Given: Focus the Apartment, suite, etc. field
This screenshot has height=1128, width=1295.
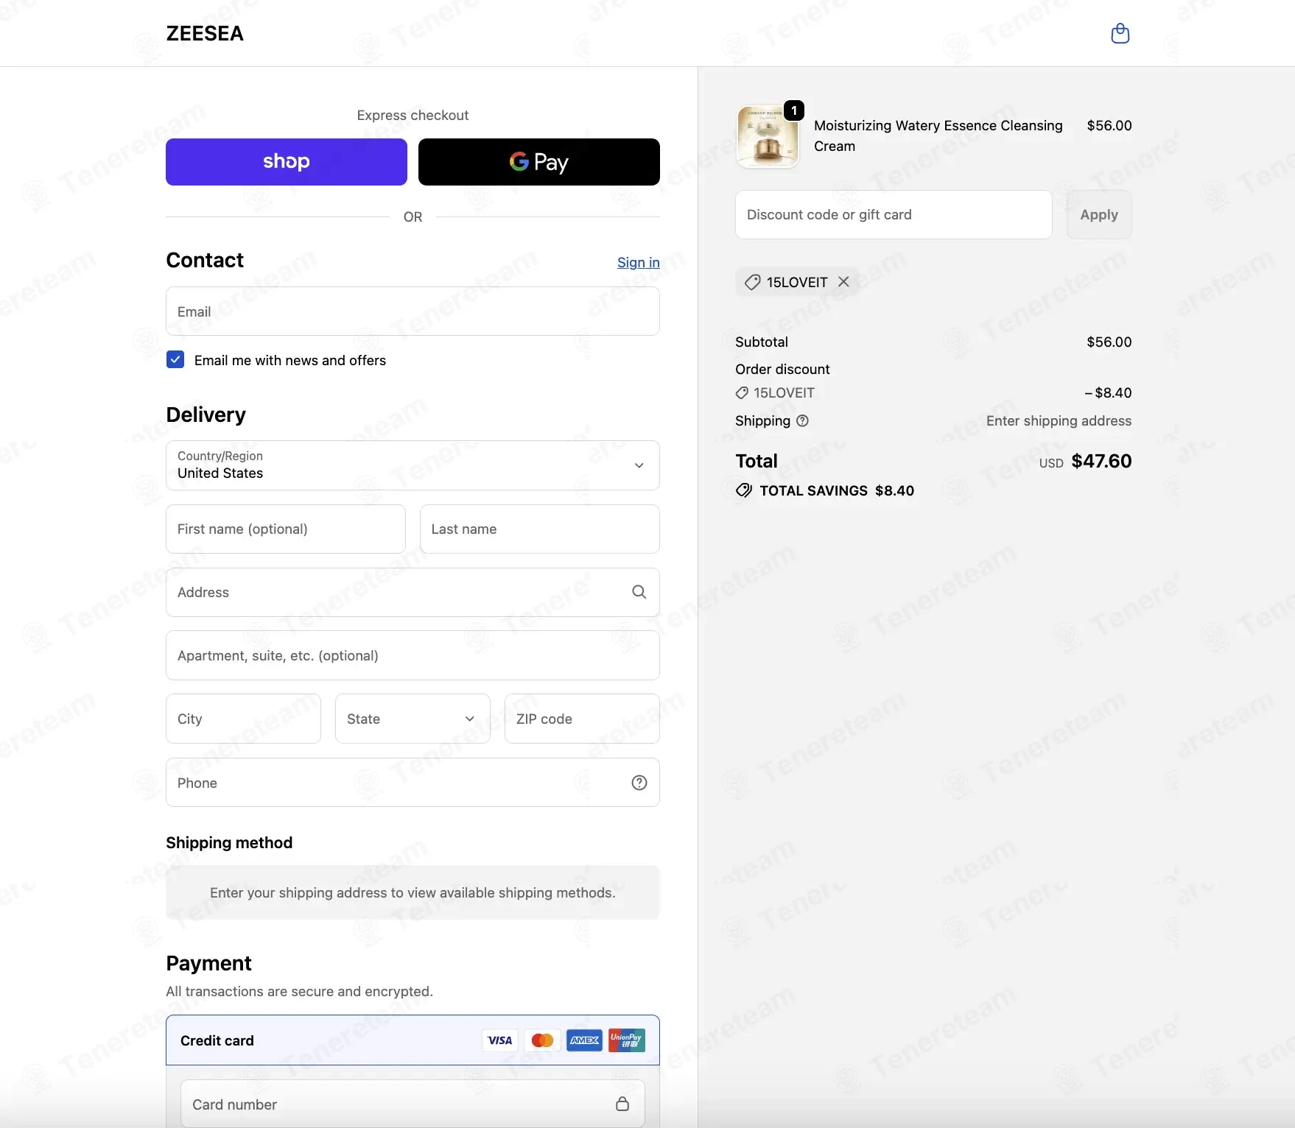Looking at the screenshot, I should 413,655.
